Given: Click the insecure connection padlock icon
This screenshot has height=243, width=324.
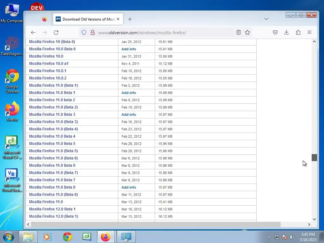Looking at the screenshot, I should 93,33.
